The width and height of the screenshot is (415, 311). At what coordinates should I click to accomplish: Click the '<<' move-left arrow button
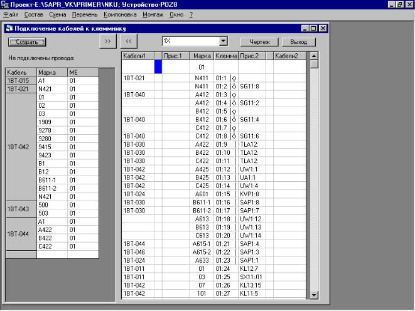pyautogui.click(x=129, y=41)
